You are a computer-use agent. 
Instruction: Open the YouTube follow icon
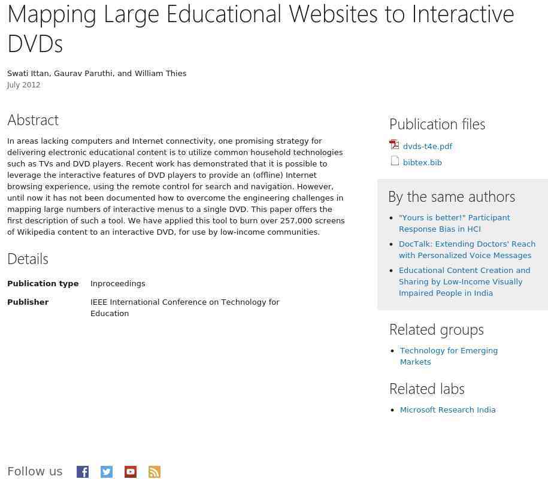(131, 472)
